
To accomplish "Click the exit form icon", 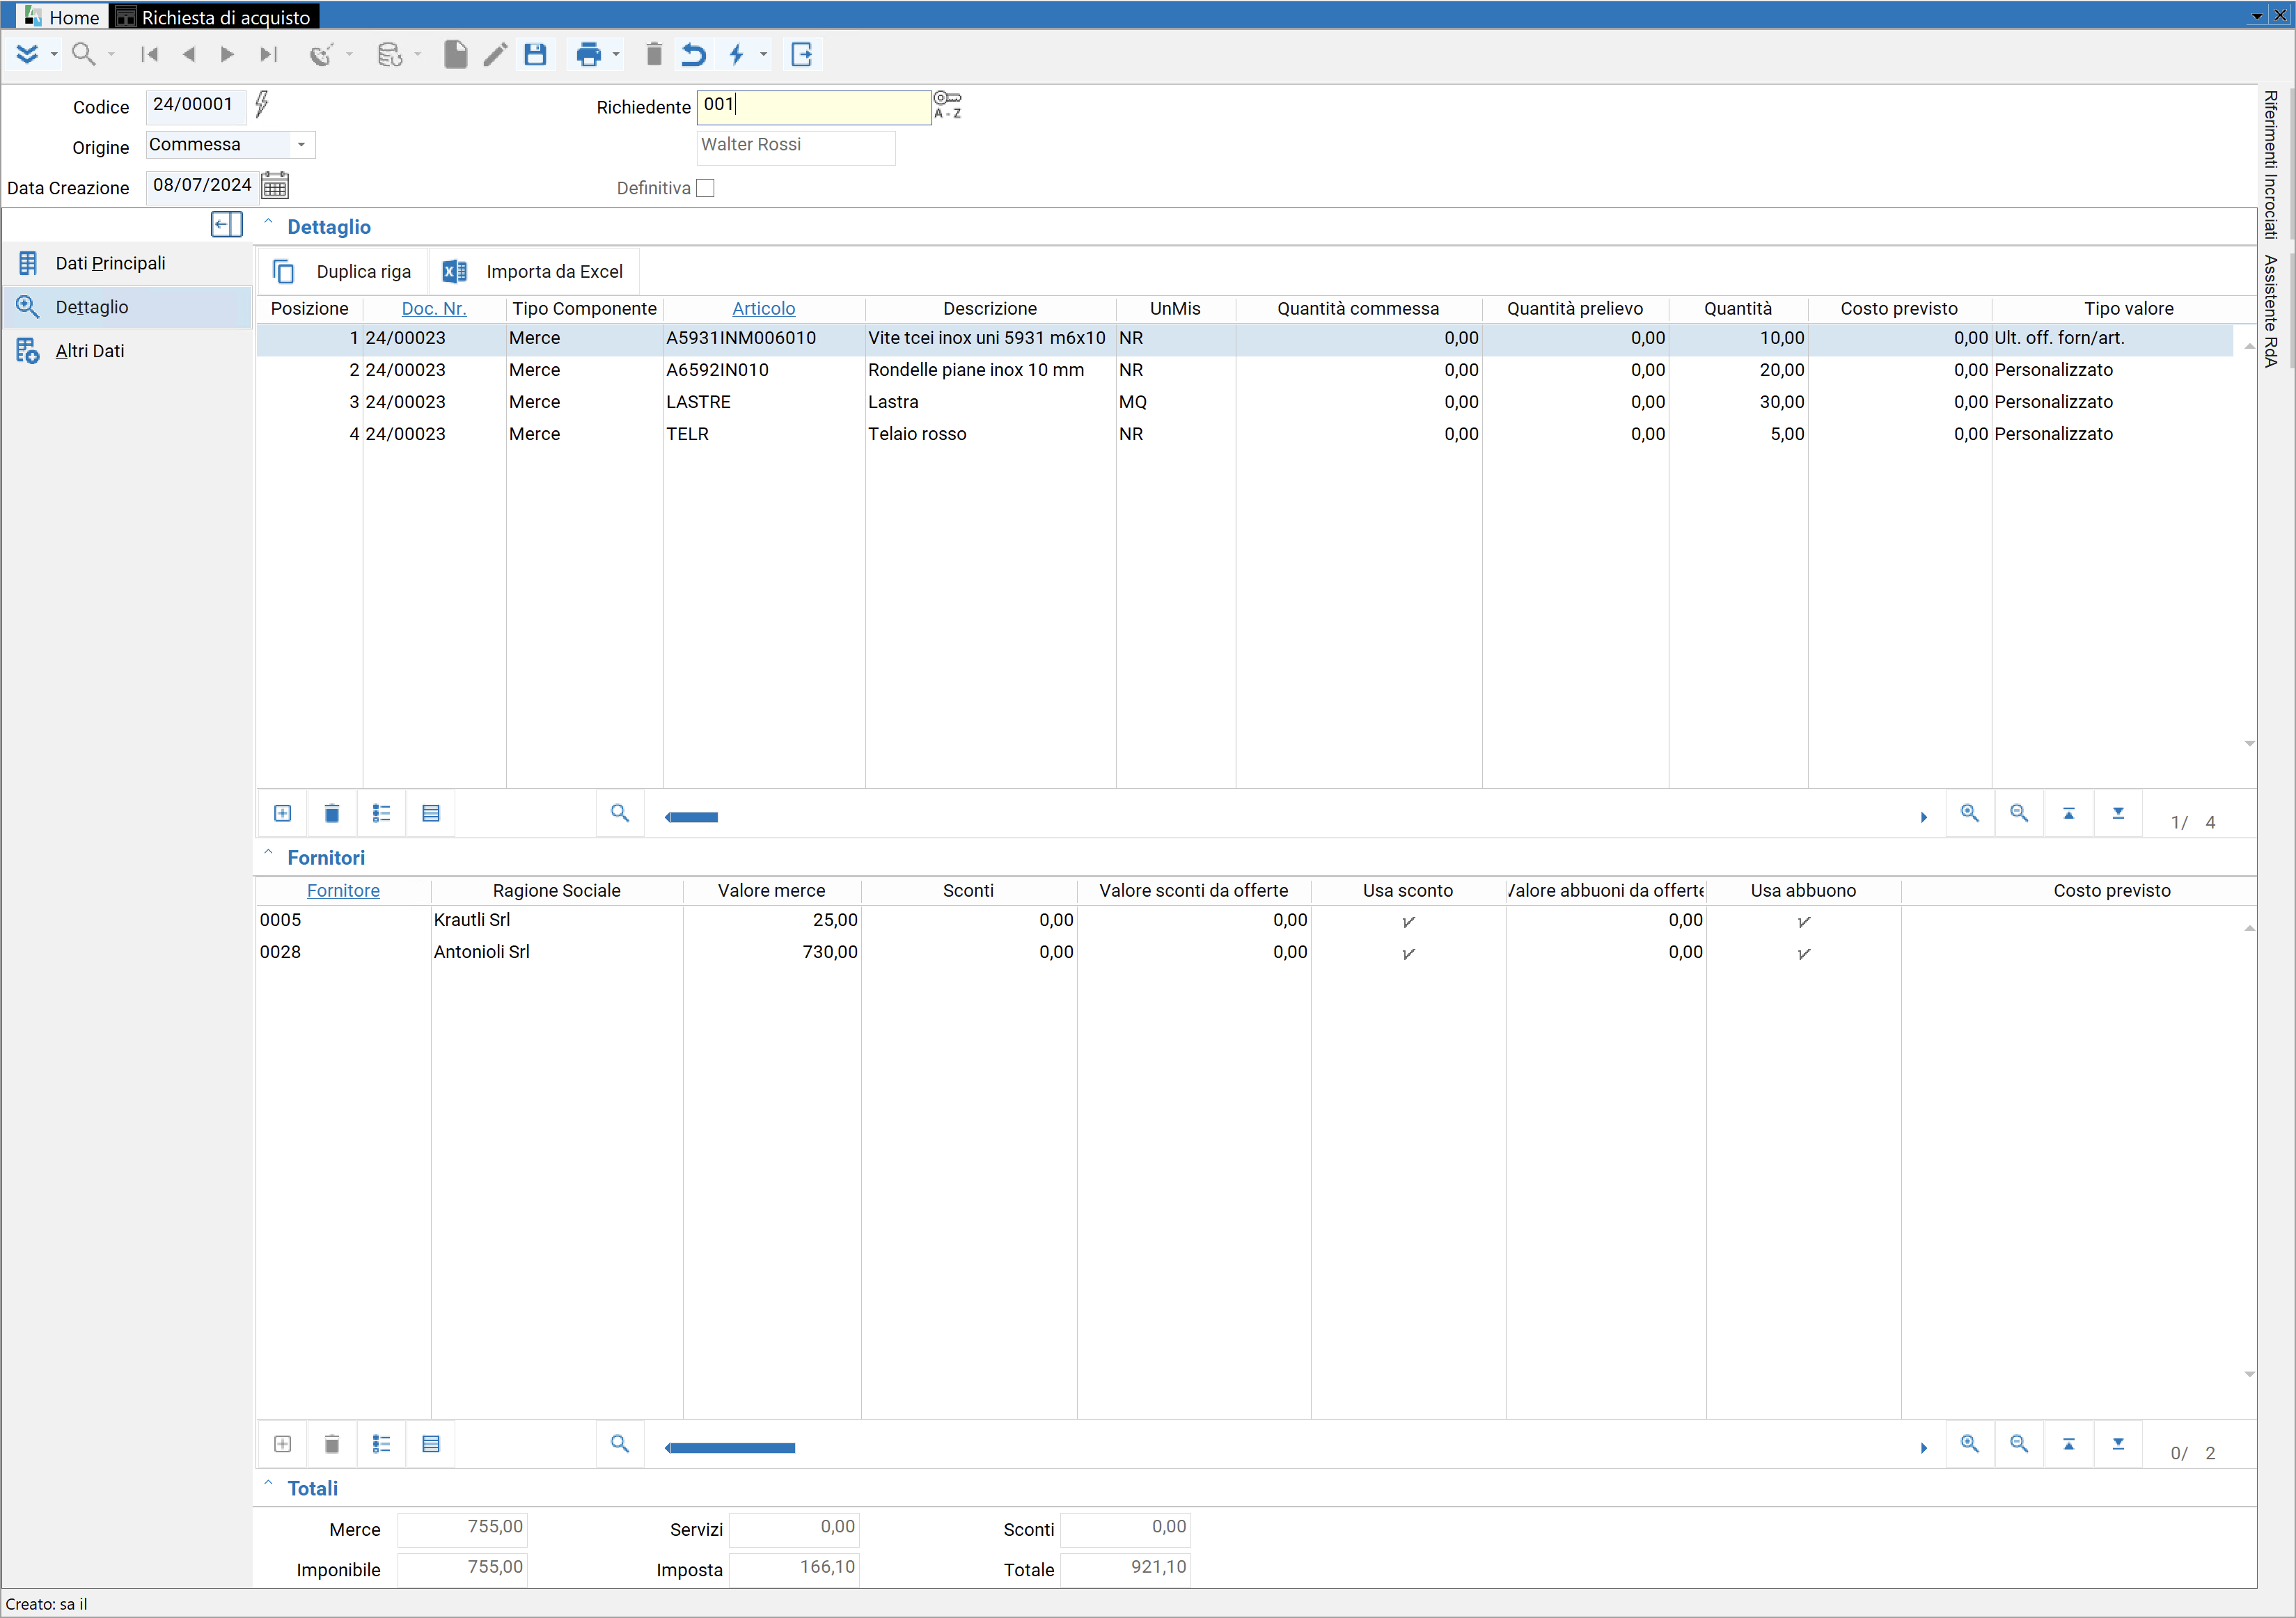I will pos(802,54).
